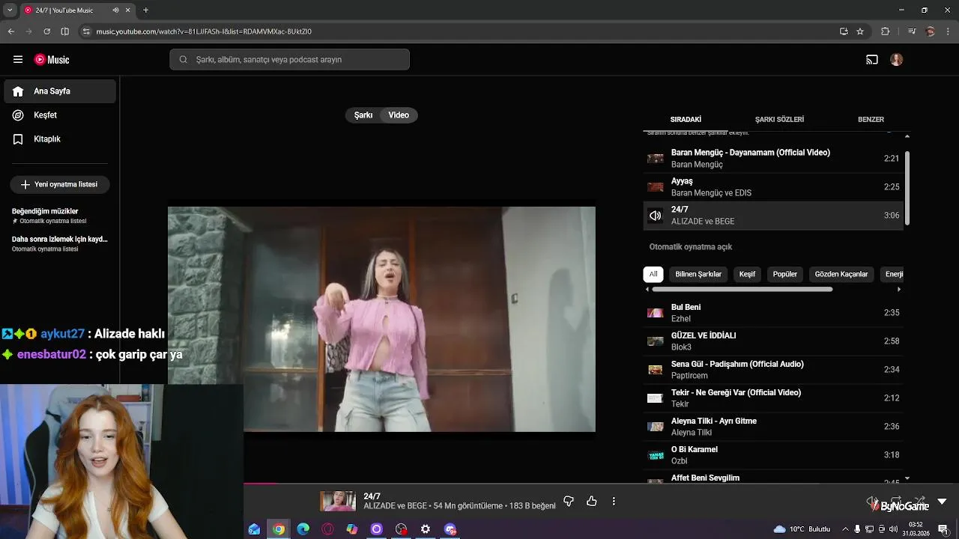Switch to the ŞARKI SÖZLERİ tab
The height and width of the screenshot is (539, 959).
click(779, 120)
